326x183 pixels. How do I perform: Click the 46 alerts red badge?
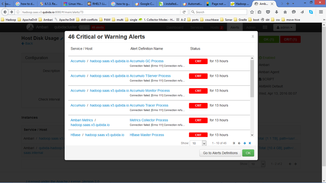click(x=98, y=27)
